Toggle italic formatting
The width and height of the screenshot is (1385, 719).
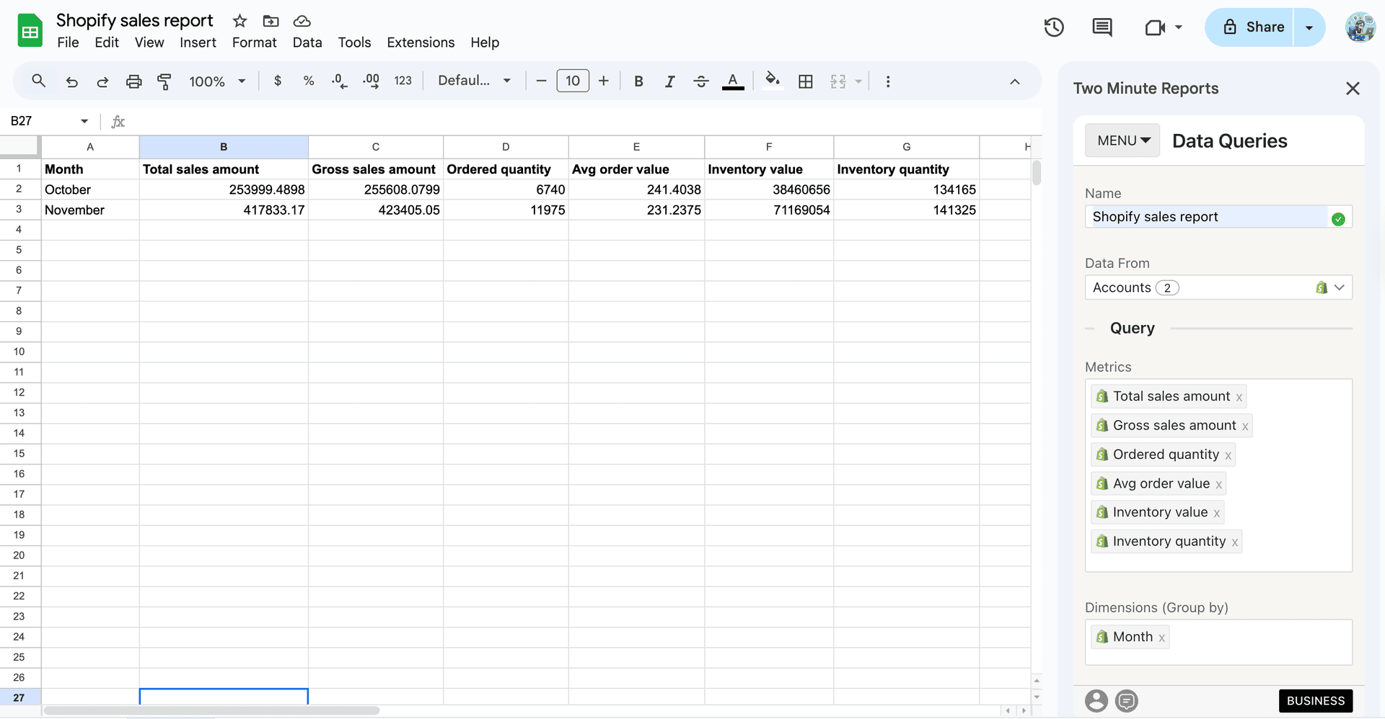669,81
